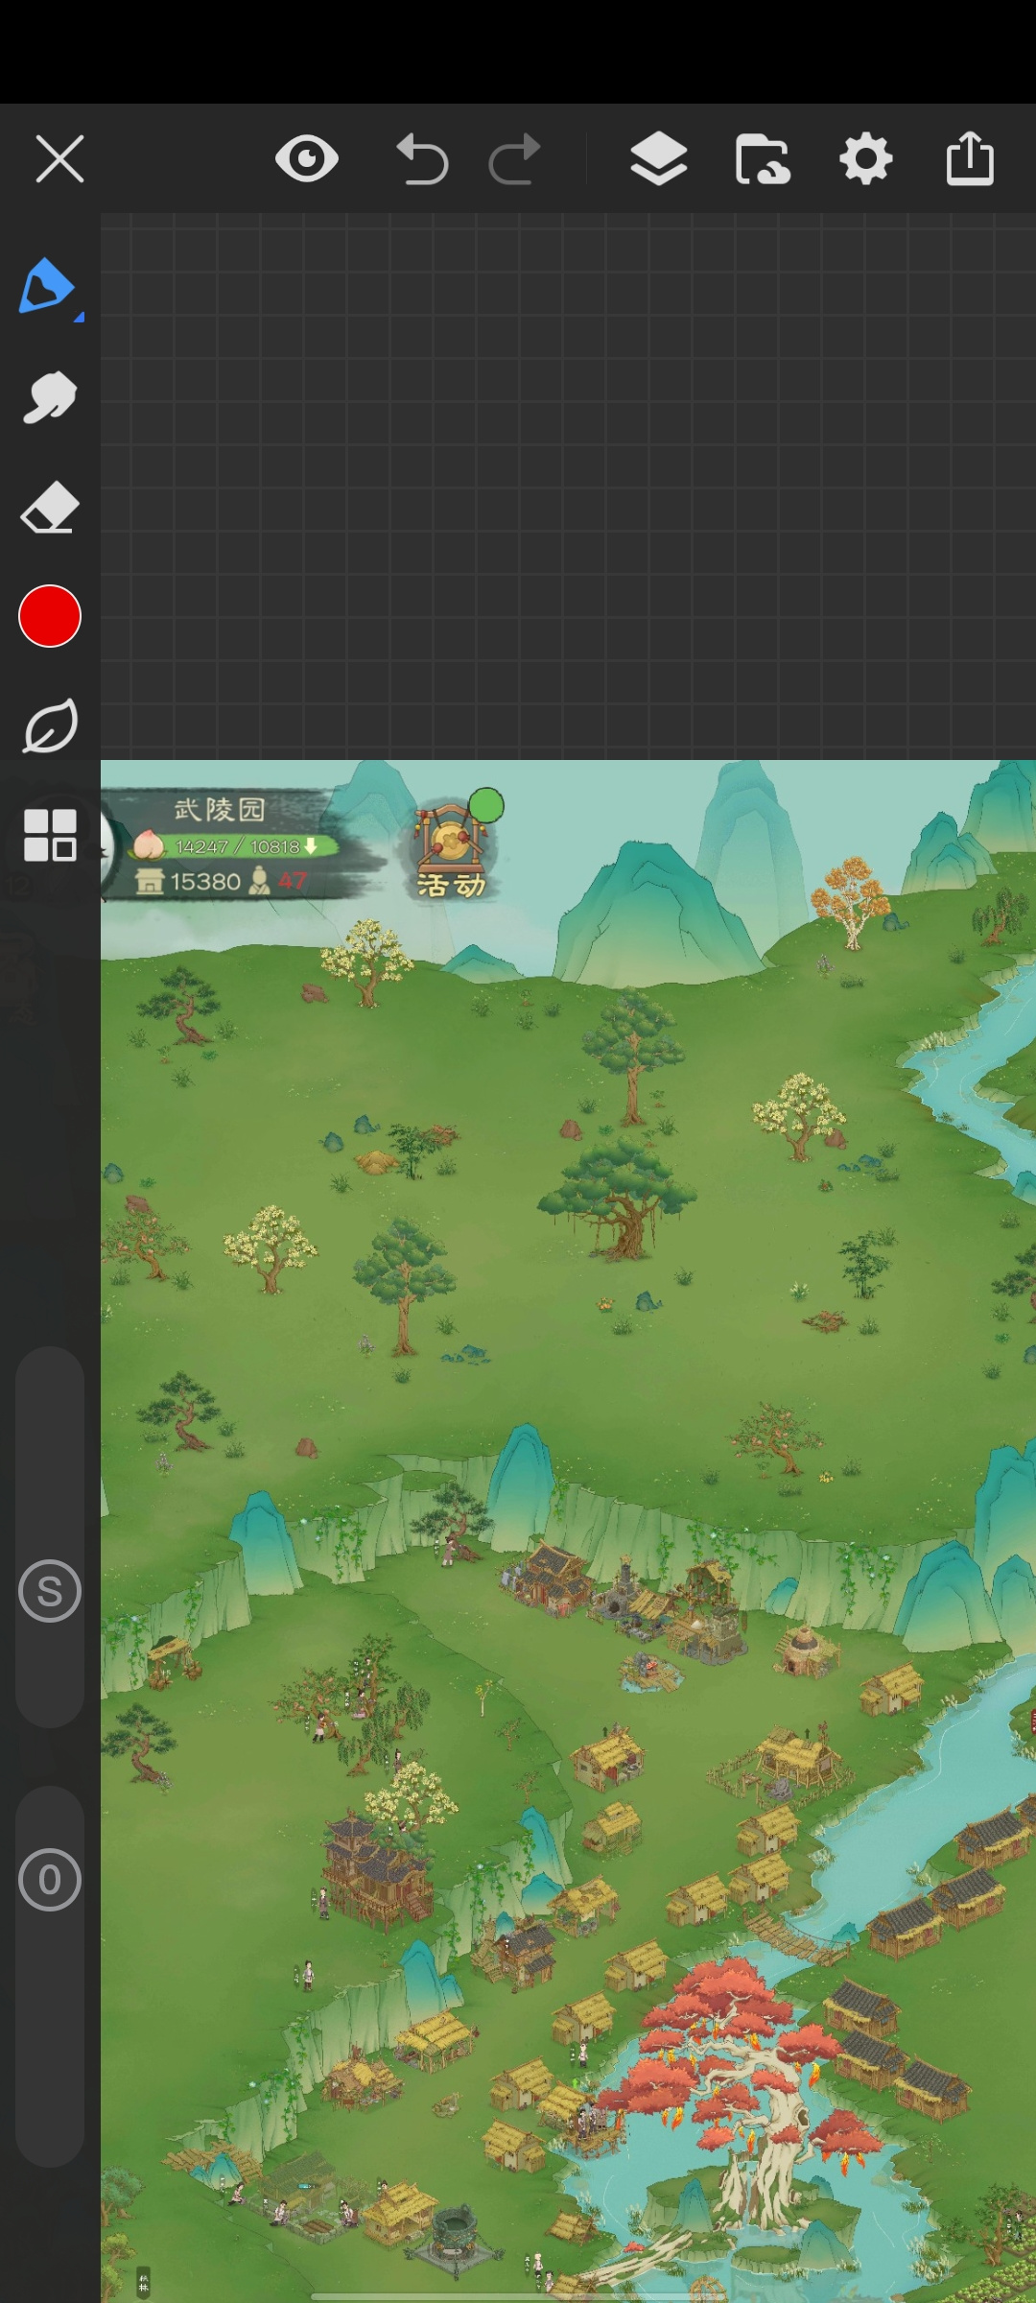Tap the opacity O slider handle

(x=50, y=1880)
